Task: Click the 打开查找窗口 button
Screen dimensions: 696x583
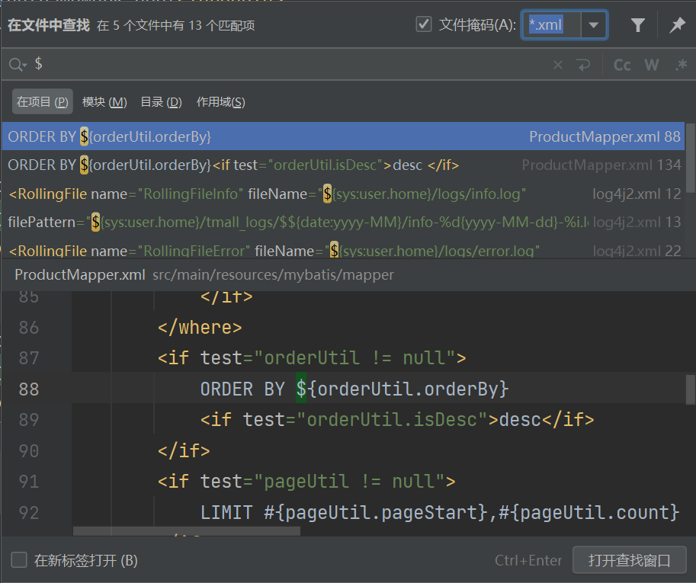Action: pyautogui.click(x=630, y=560)
